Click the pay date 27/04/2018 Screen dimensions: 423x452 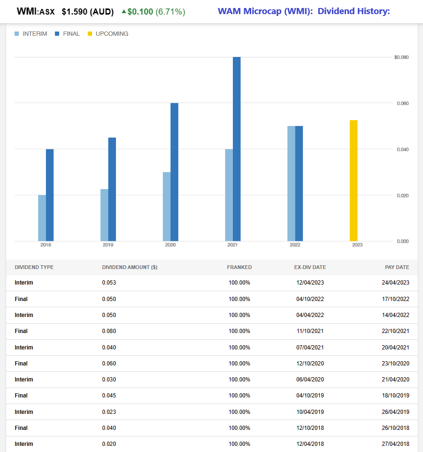pyautogui.click(x=396, y=444)
